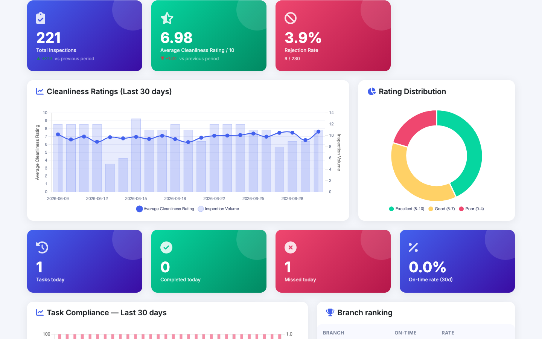The height and width of the screenshot is (339, 542).
Task: Click the tallest volume bar above 2026-06-15
Action: click(136, 155)
